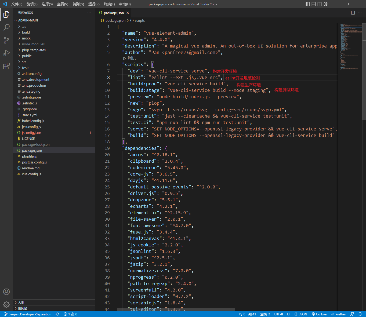The image size is (366, 317).
Task: Change the UTF-8 encoding
Action: (278, 314)
